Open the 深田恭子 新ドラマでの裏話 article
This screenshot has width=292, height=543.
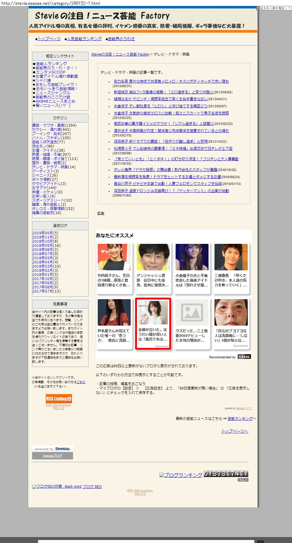point(161,141)
